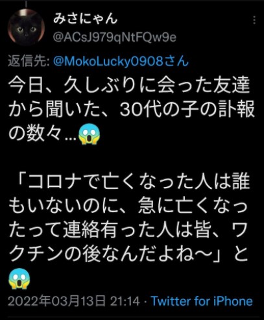The height and width of the screenshot is (320, 264).
Task: Tap the line もいないのに、急に亡くなっ
Action: 128,205
